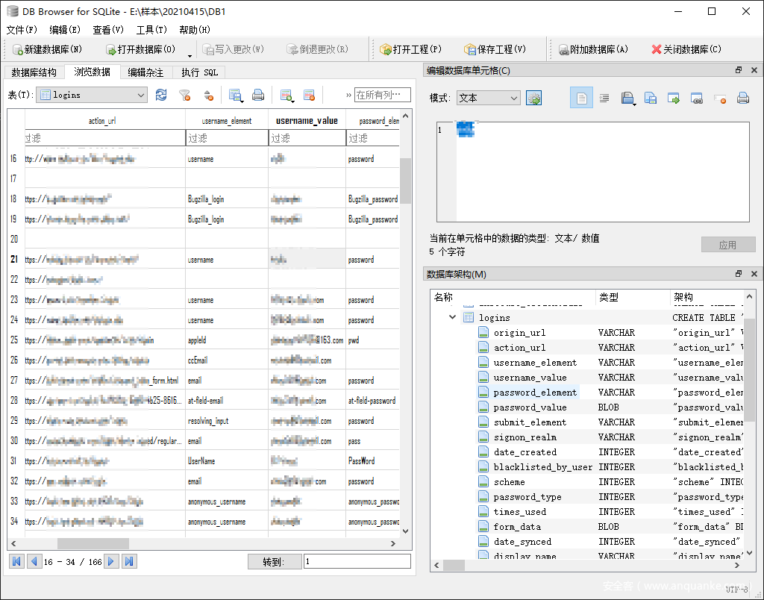Click the 应用 (Apply) button
This screenshot has width=764, height=600.
(x=728, y=245)
